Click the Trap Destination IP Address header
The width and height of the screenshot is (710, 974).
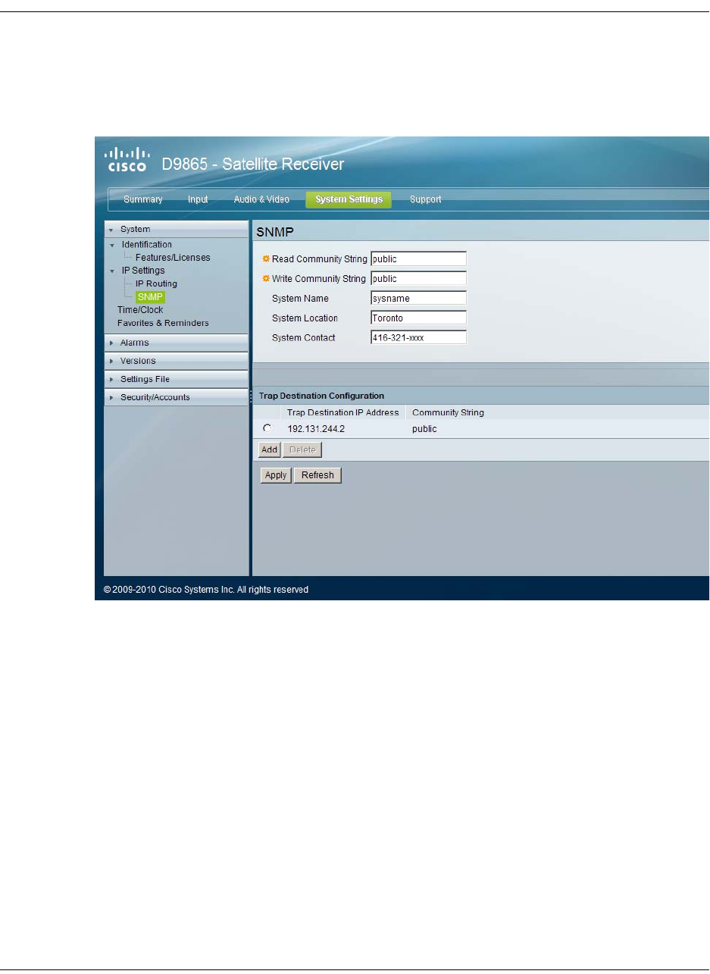pyautogui.click(x=343, y=413)
